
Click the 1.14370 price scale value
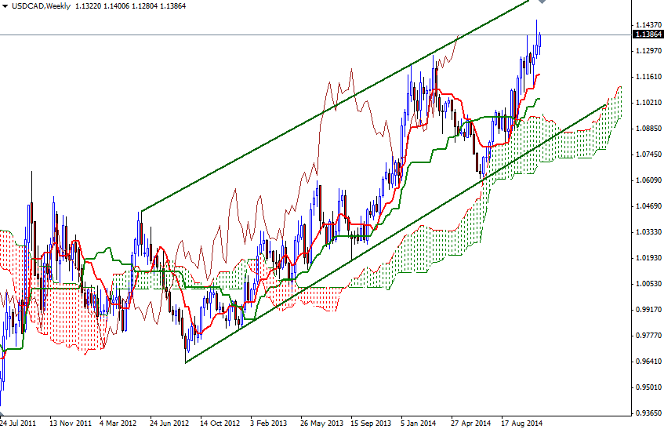coord(648,25)
